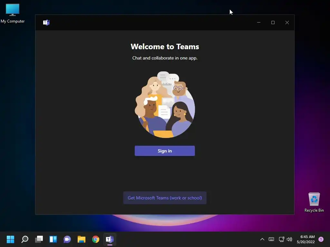Open the Windows Start menu
The width and height of the screenshot is (330, 247).
coord(11,239)
